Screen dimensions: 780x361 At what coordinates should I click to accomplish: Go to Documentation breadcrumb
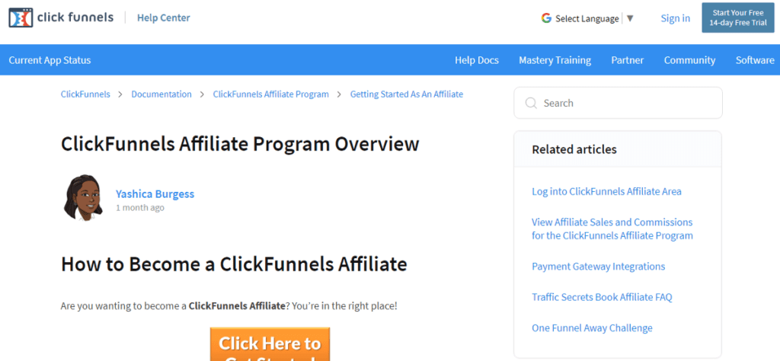click(161, 94)
